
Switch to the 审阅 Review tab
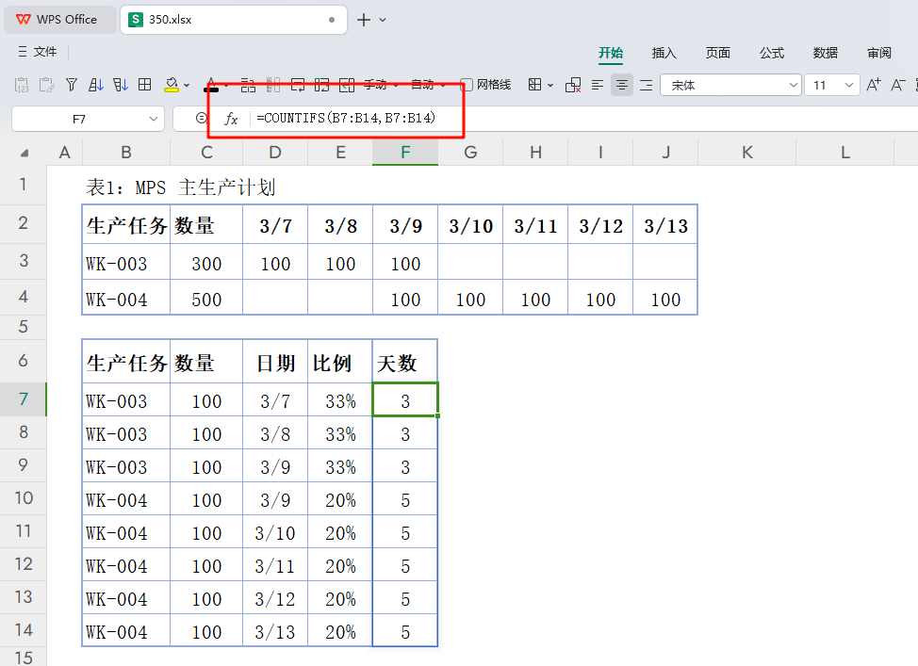(x=879, y=53)
